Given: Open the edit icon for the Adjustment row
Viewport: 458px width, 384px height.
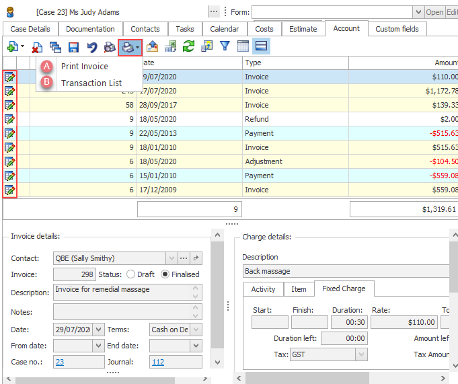Looking at the screenshot, I should (x=10, y=161).
